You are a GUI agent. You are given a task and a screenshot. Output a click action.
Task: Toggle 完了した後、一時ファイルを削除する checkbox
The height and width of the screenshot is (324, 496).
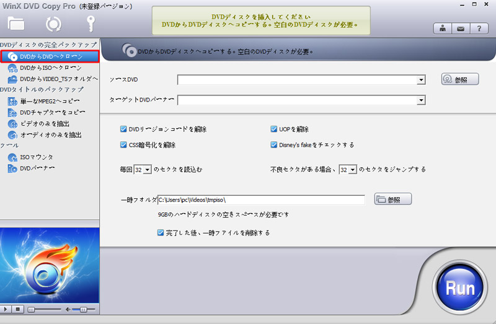point(161,233)
